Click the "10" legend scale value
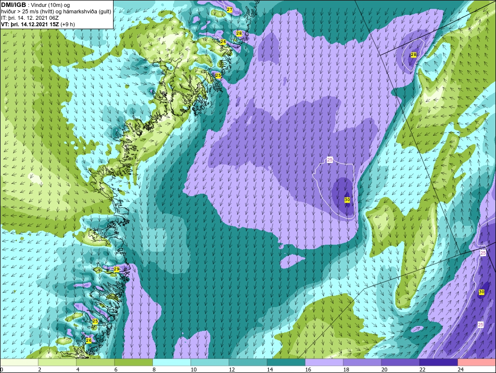The width and height of the screenshot is (496, 373). coord(193,370)
